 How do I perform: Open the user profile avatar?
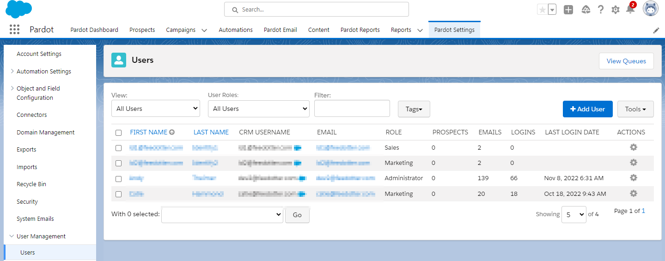point(651,9)
